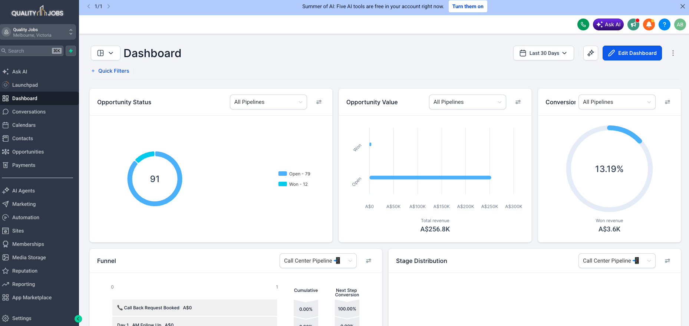Click the green phone dialer icon

pyautogui.click(x=583, y=24)
